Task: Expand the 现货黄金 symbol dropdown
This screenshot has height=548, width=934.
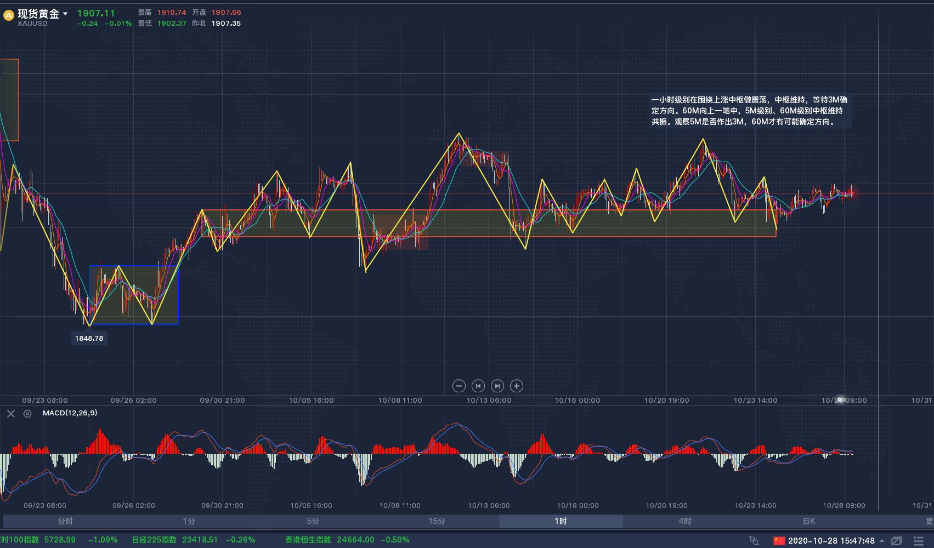Action: click(65, 14)
